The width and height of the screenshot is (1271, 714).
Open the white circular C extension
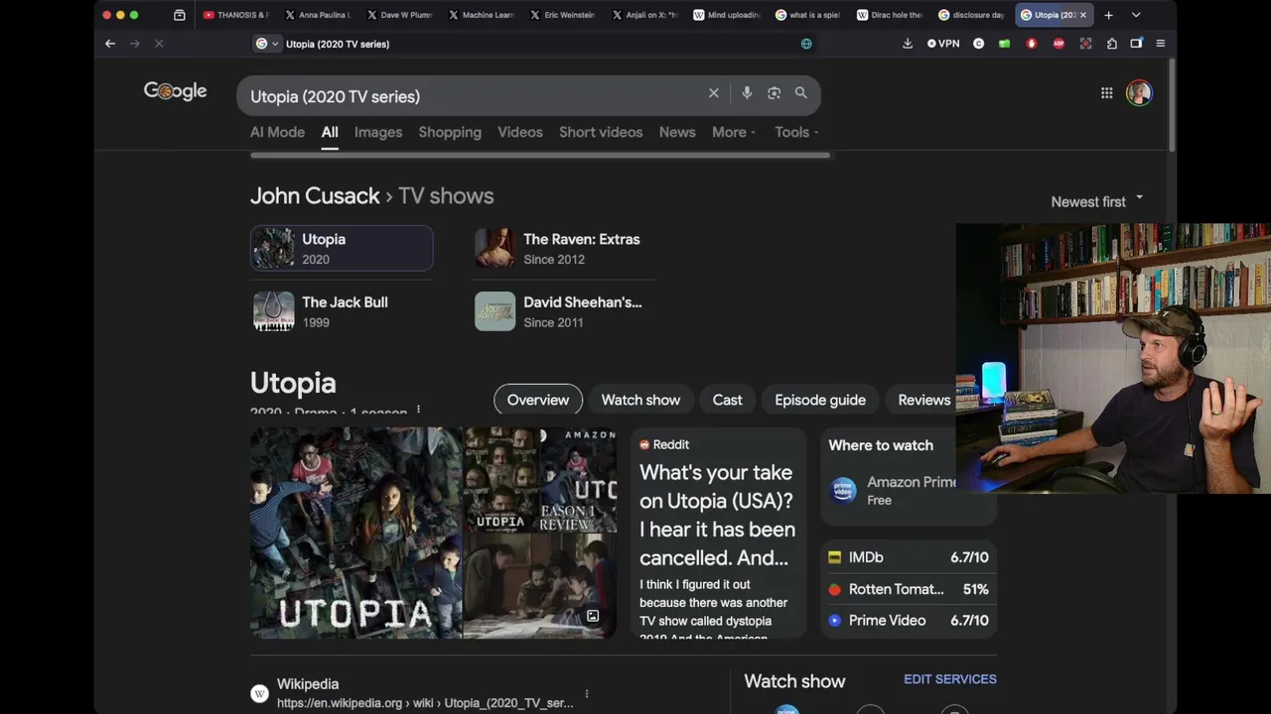(x=978, y=44)
